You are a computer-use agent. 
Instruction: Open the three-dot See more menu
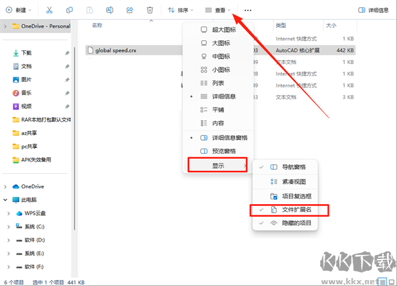[x=247, y=11]
